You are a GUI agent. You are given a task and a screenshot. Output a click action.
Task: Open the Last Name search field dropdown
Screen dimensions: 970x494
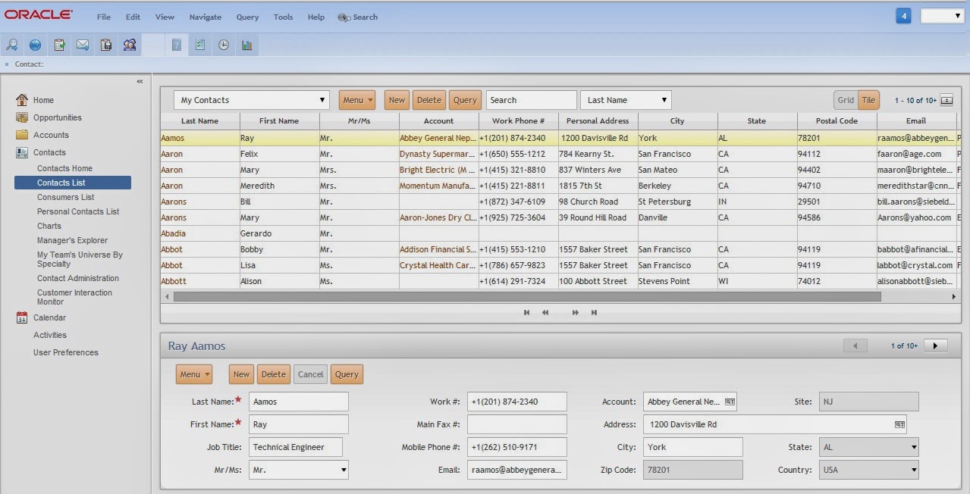point(626,100)
